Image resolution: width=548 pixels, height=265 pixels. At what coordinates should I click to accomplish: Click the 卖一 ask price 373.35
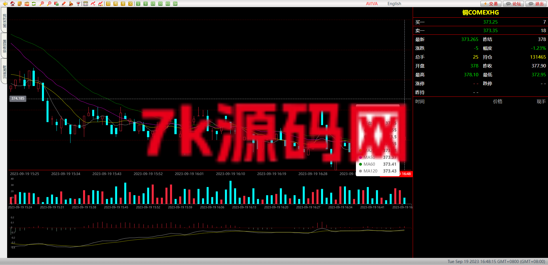point(490,30)
